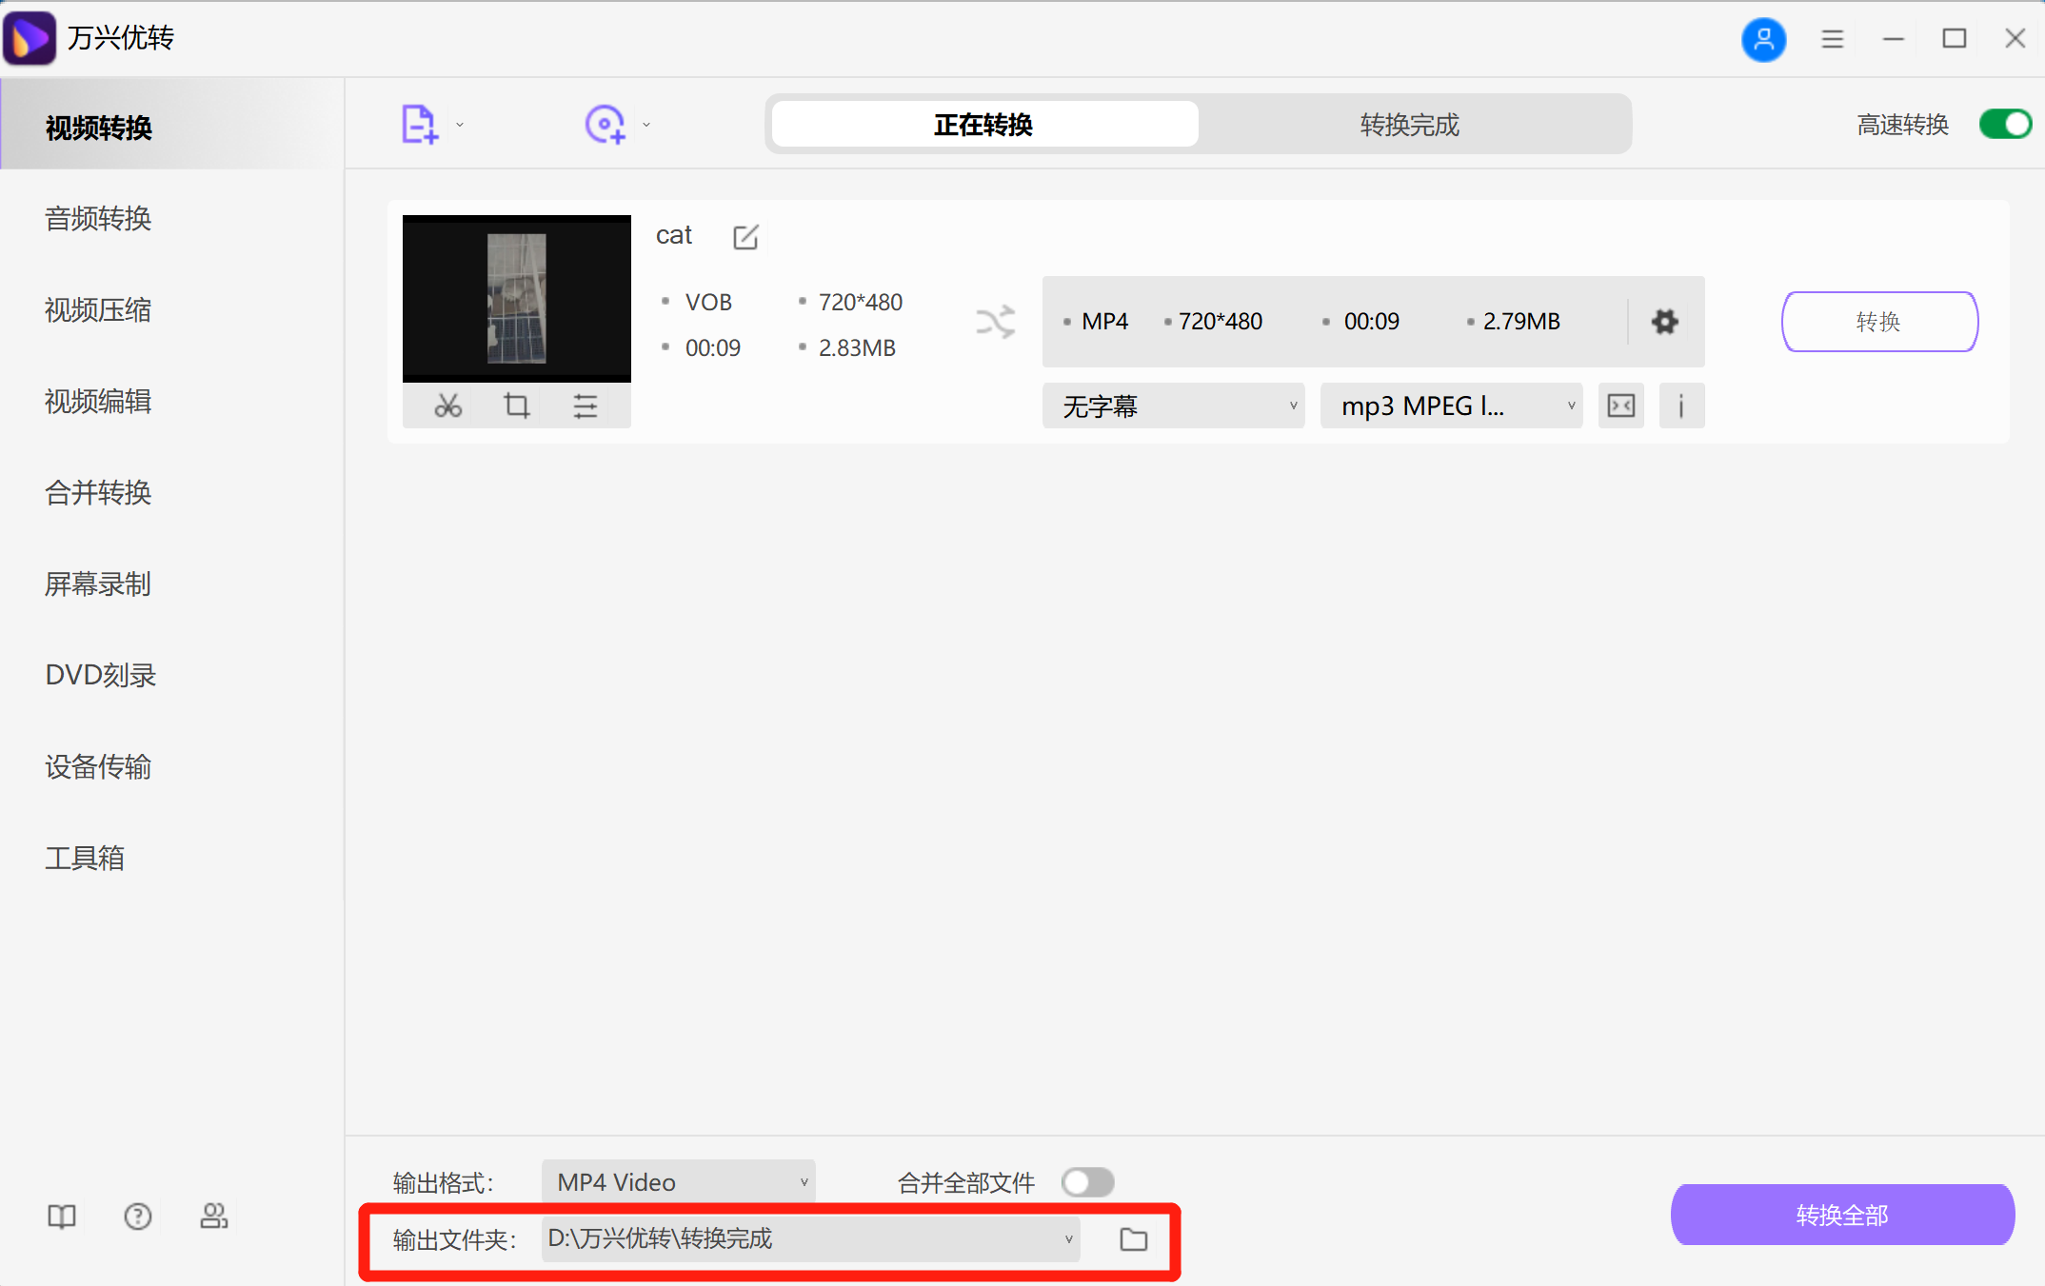The width and height of the screenshot is (2045, 1286).
Task: Toggle 合并全部文件 switch on
Action: pyautogui.click(x=1087, y=1181)
